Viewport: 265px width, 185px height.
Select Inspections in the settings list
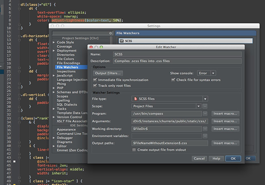point(66,71)
